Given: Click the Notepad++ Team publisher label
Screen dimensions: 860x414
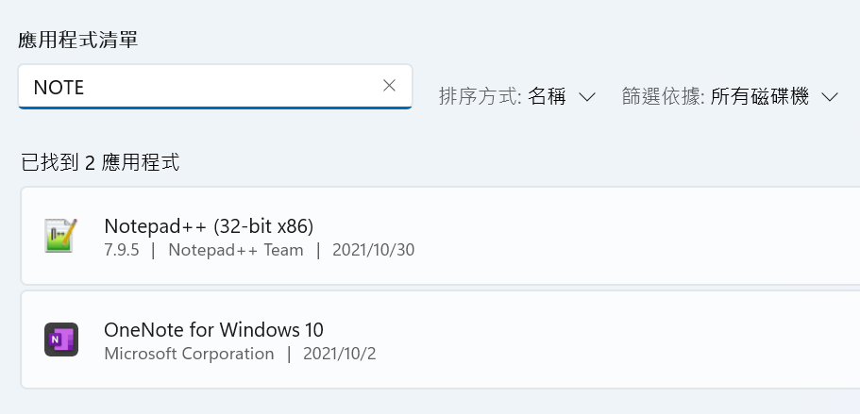Looking at the screenshot, I should [x=236, y=250].
